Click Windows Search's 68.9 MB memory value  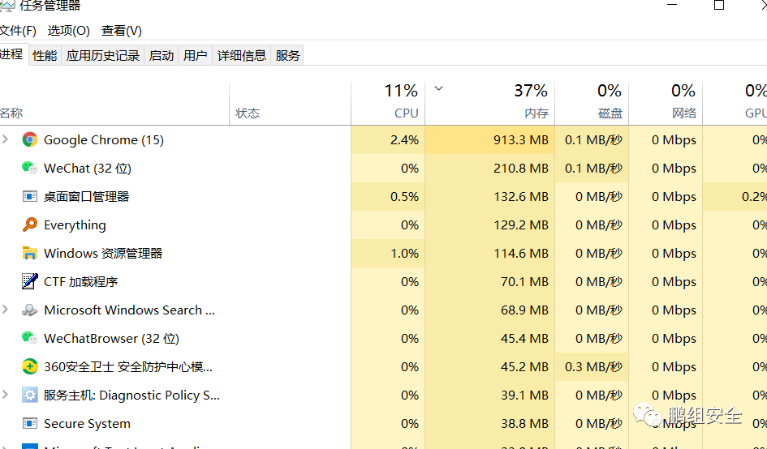524,310
